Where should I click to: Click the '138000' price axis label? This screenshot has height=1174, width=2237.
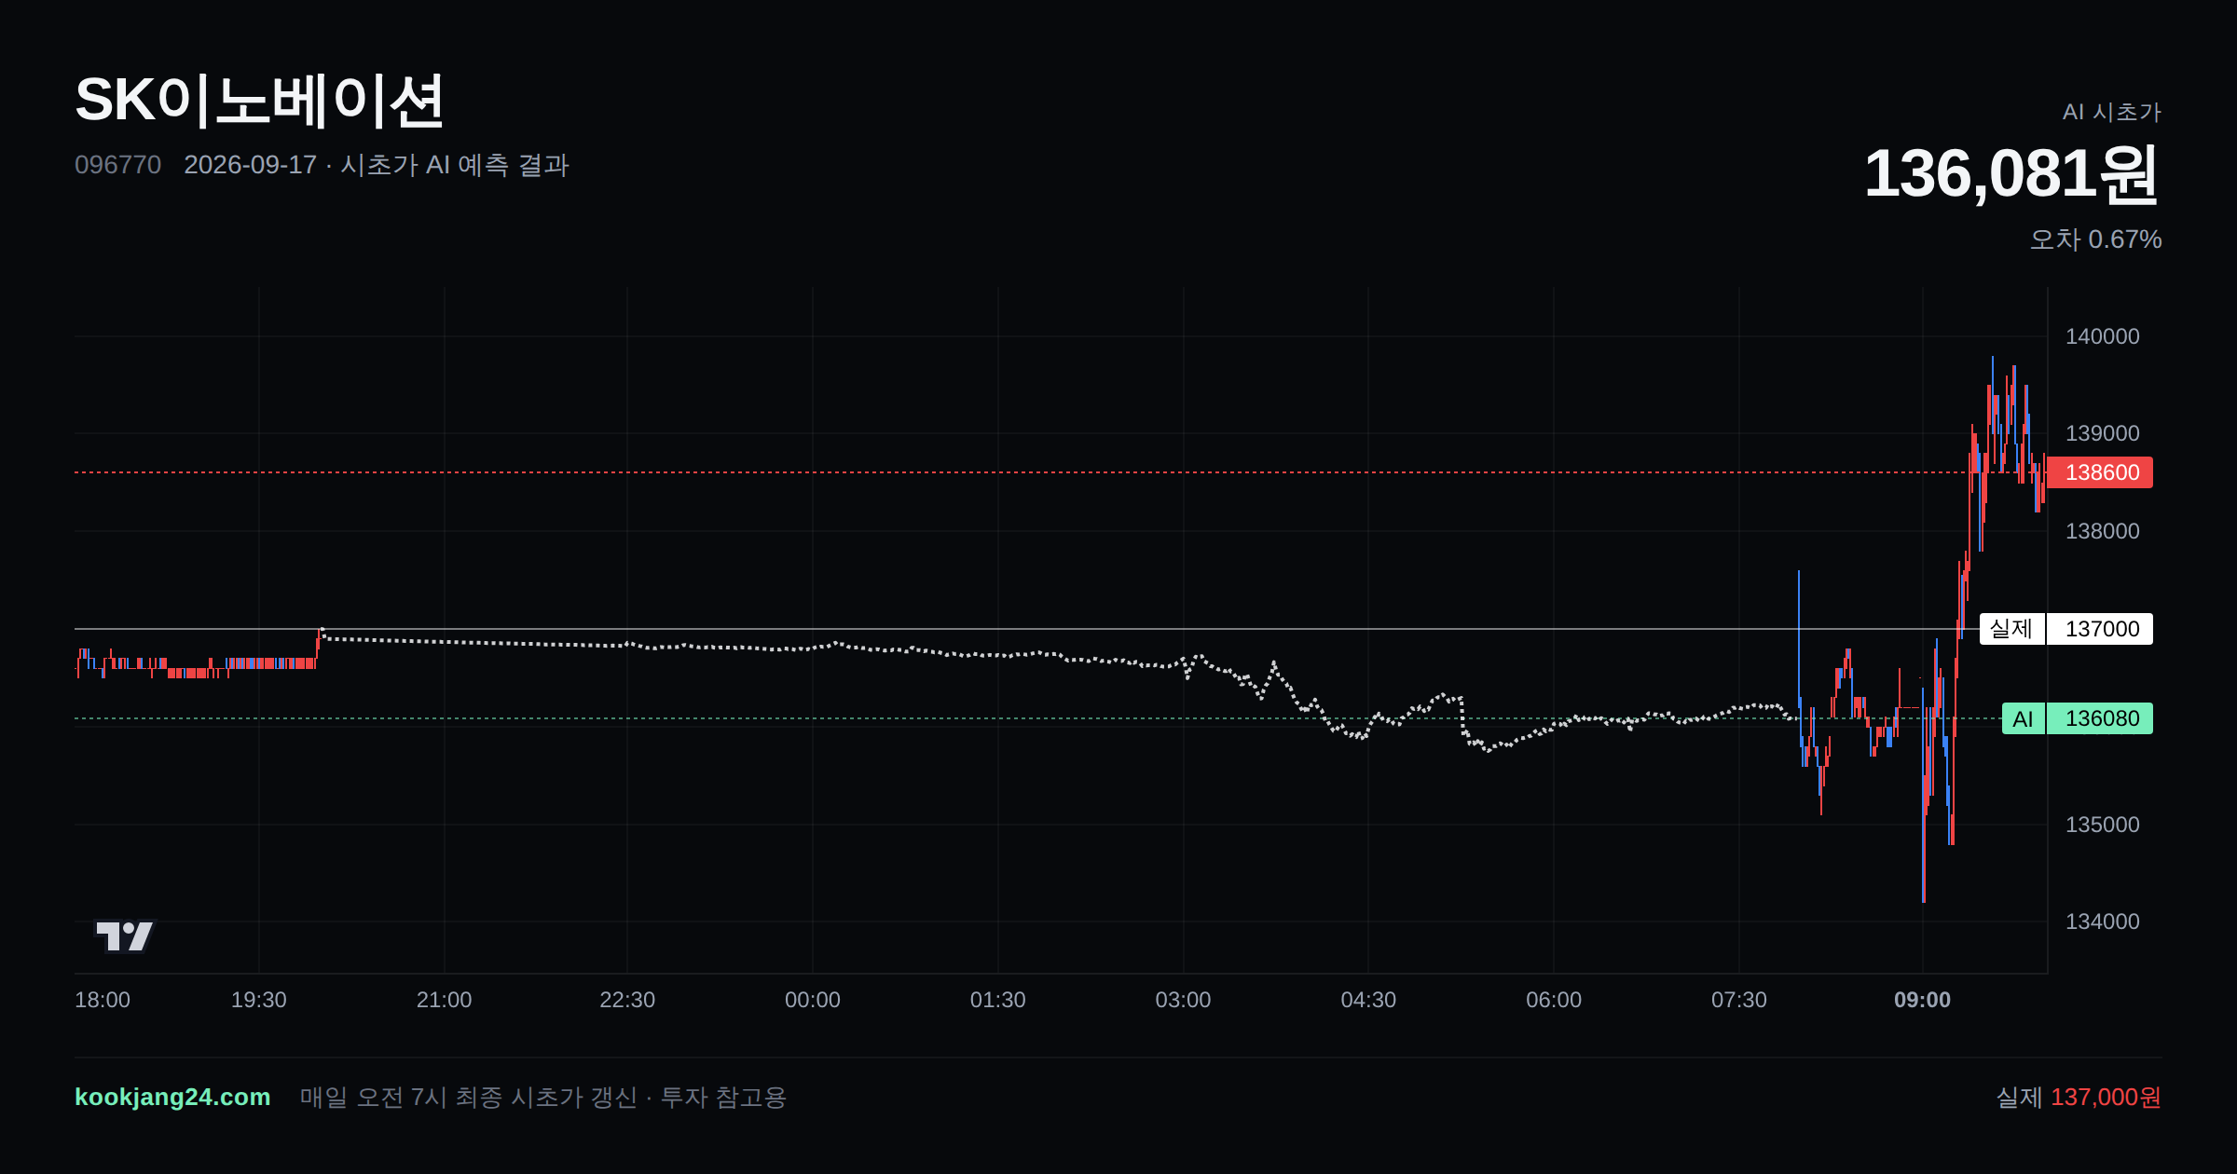(x=2102, y=531)
